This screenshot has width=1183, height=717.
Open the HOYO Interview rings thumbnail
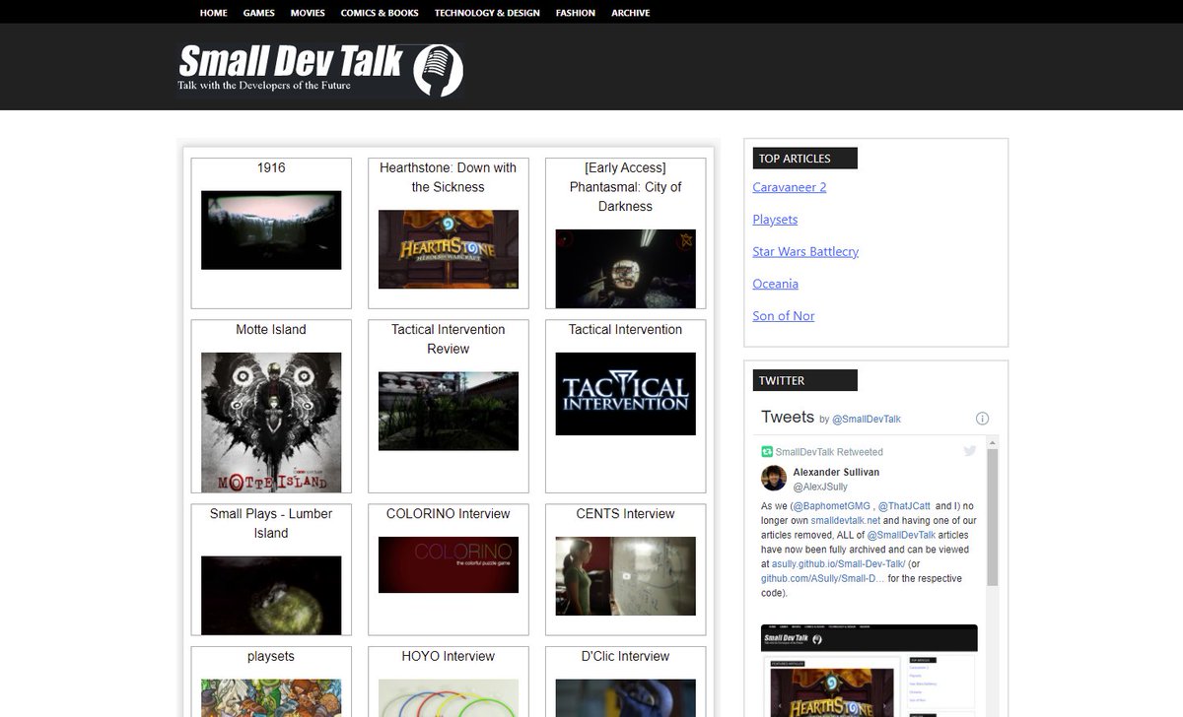click(449, 698)
